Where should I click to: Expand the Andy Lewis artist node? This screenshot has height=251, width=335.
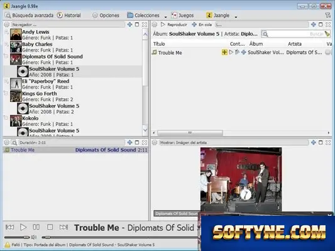click(x=6, y=32)
